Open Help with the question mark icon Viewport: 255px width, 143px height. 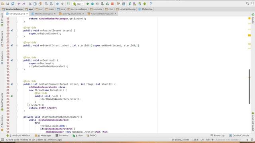click(151, 4)
